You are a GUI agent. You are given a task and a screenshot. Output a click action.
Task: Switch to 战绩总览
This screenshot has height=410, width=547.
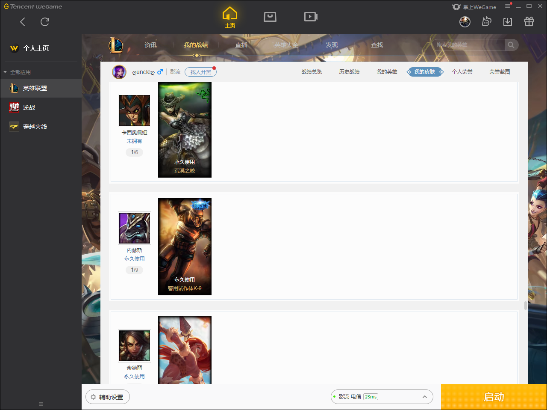[x=312, y=72]
